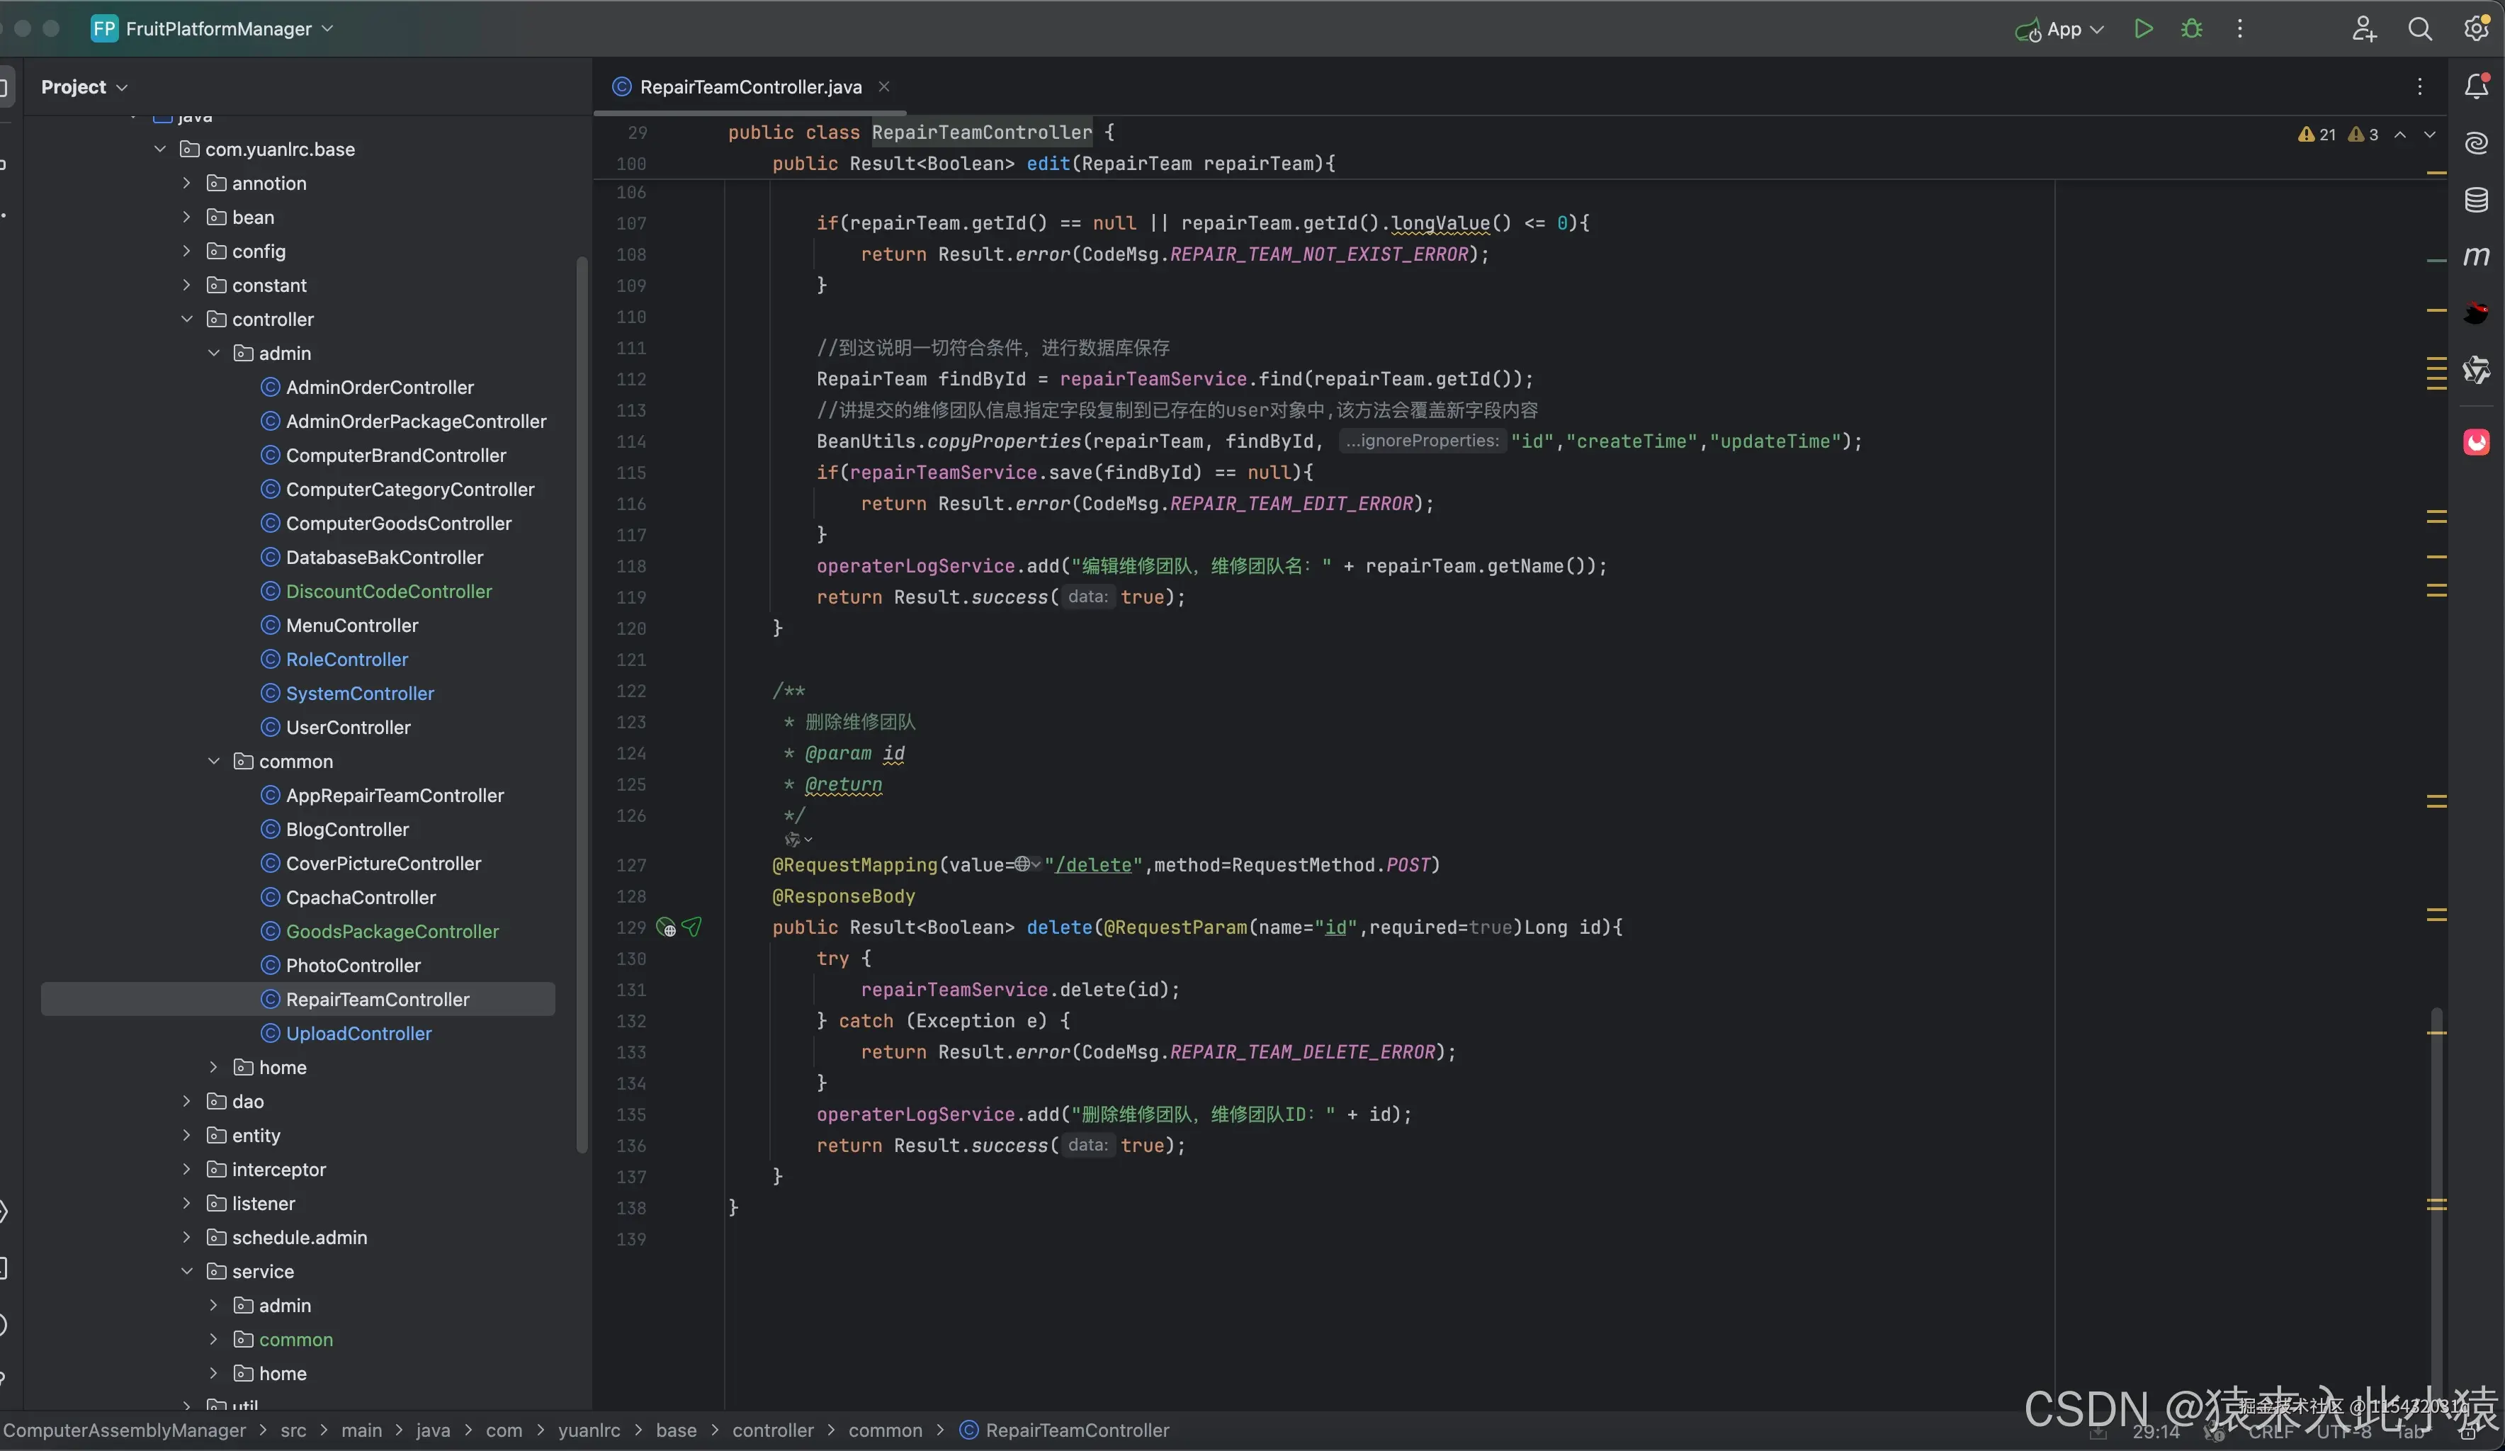Open the Maven tool window

click(2476, 256)
